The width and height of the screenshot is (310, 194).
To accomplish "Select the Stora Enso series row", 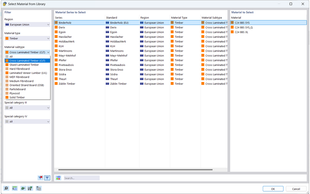I will coord(141,70).
